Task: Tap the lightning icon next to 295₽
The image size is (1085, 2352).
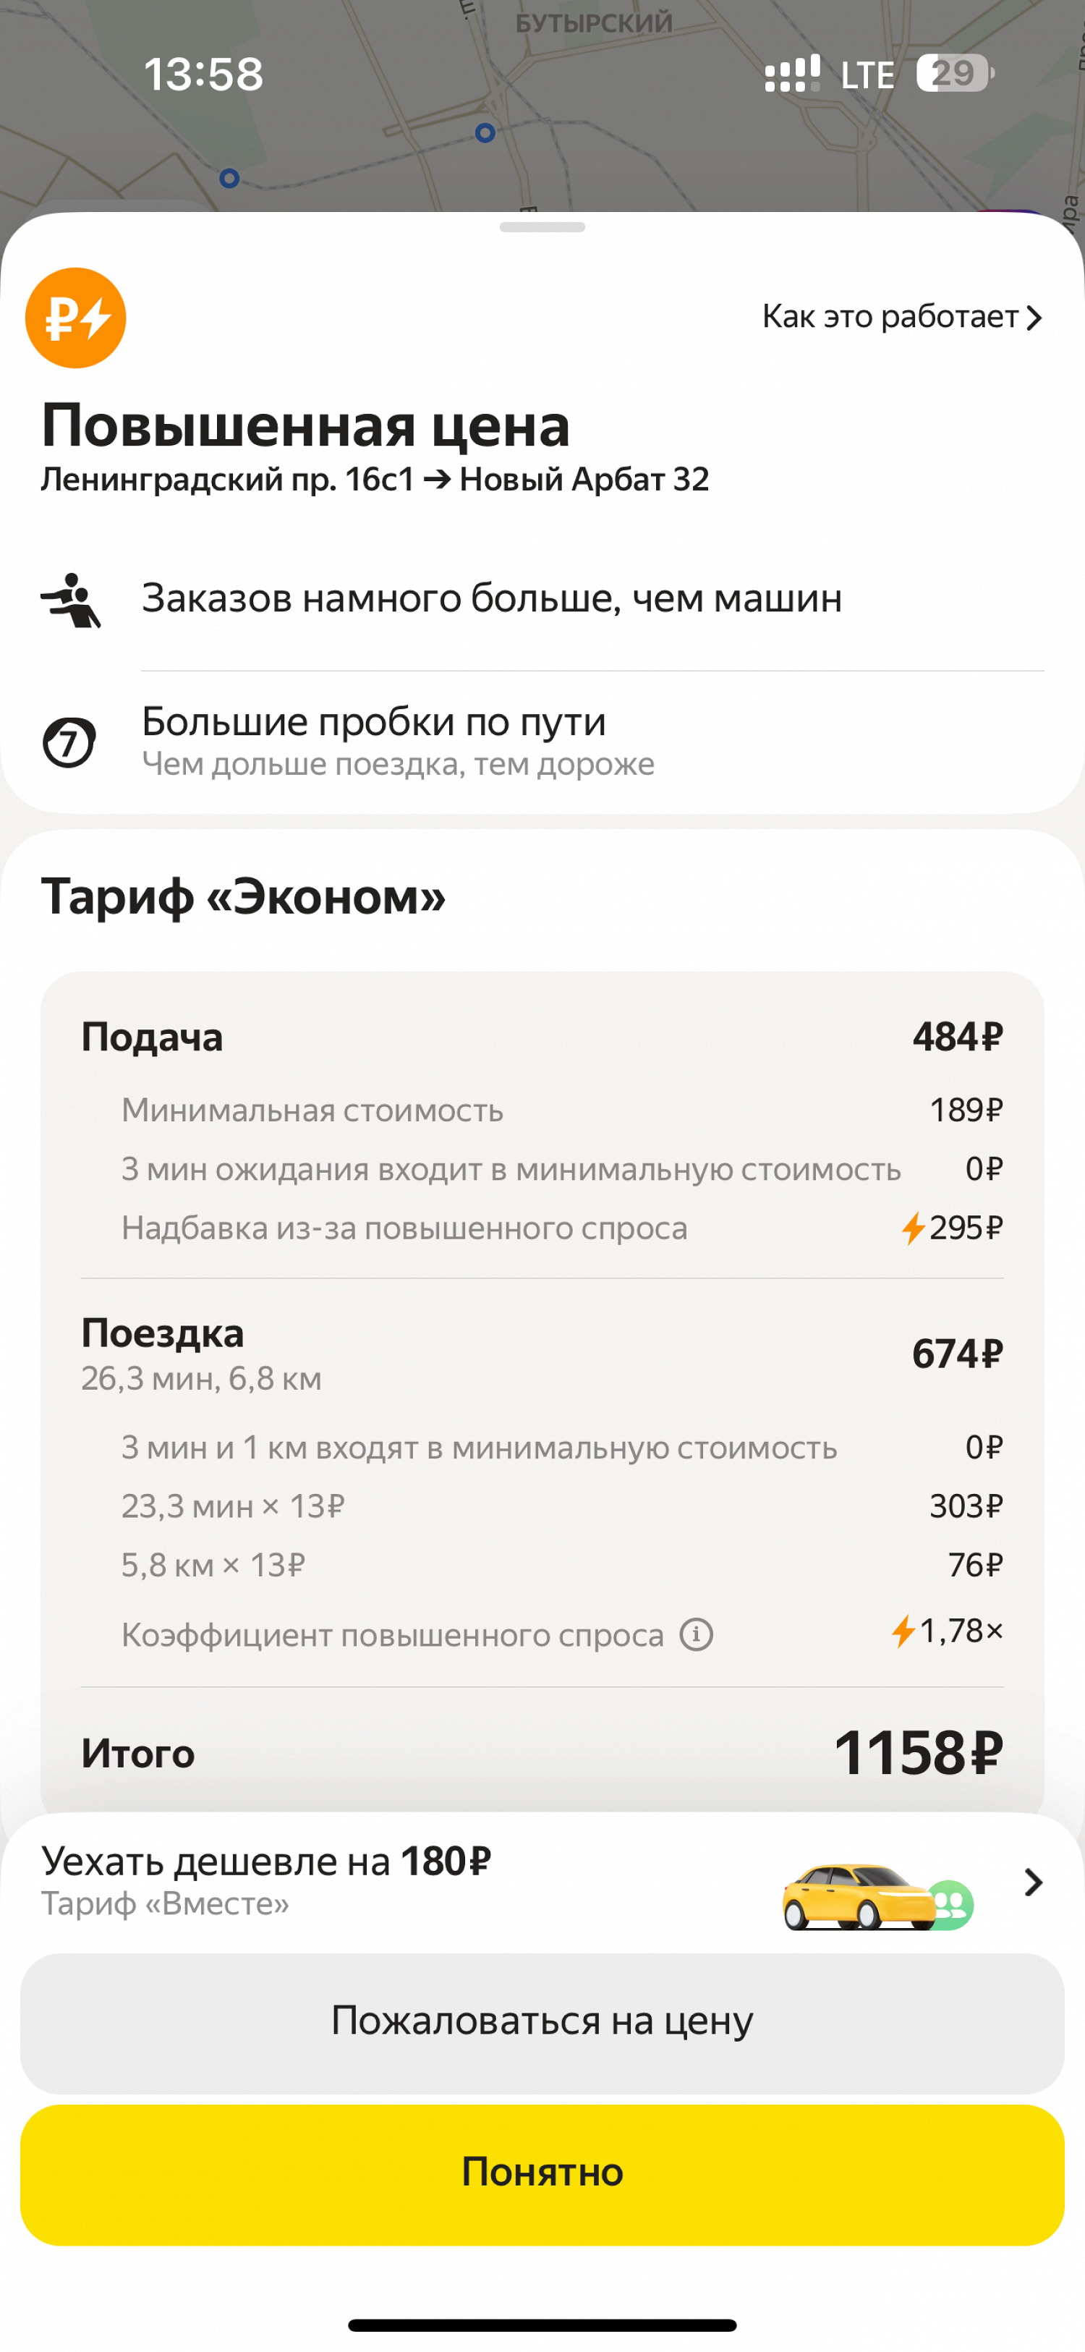Action: [913, 1228]
